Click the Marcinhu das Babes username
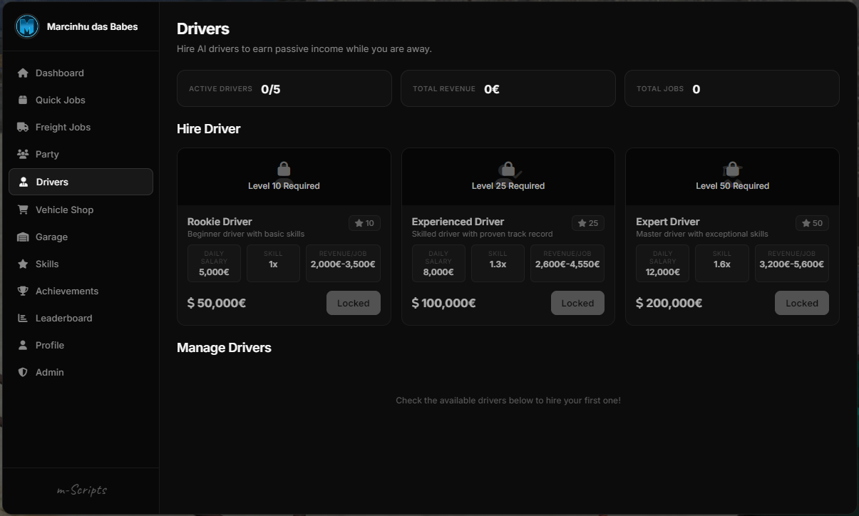Image resolution: width=859 pixels, height=516 pixels. tap(93, 26)
